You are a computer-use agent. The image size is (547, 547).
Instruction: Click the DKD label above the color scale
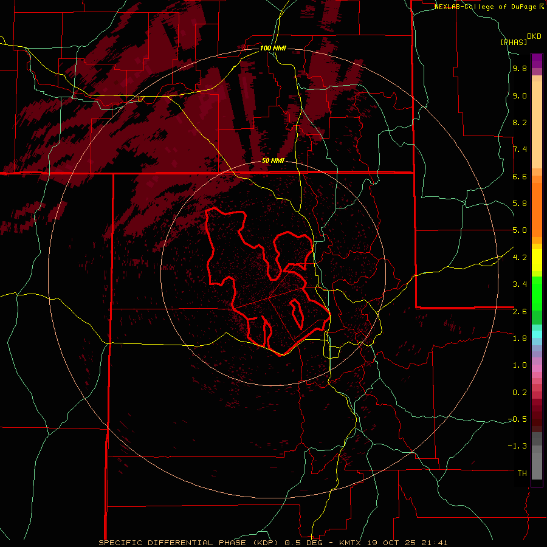click(x=534, y=36)
